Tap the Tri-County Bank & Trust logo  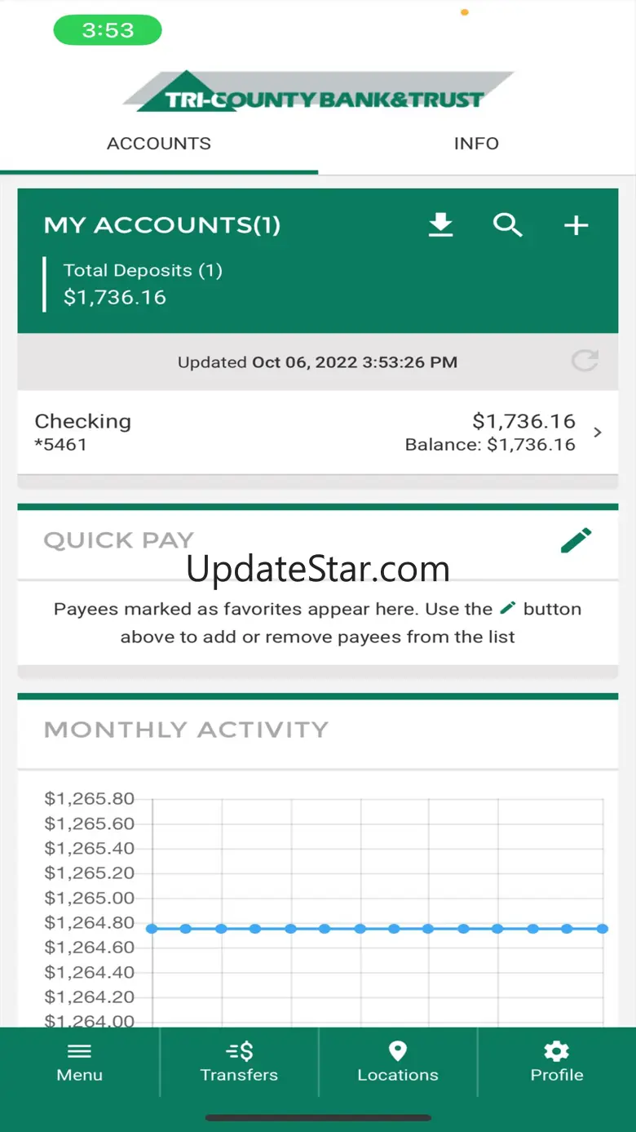pyautogui.click(x=318, y=92)
